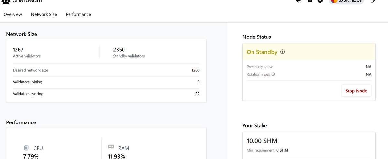Click the On Standby info icon
This screenshot has width=388, height=159.
283,52
